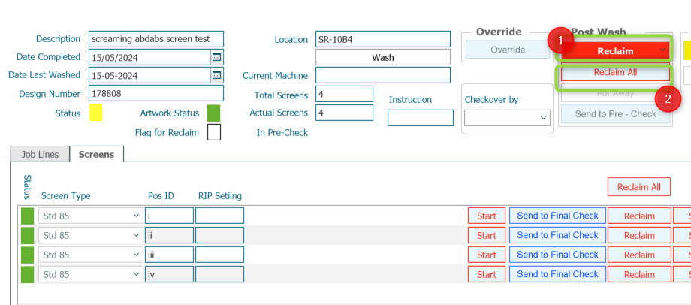Send row ii to Final Check
Image resolution: width=691 pixels, height=305 pixels.
coord(557,235)
